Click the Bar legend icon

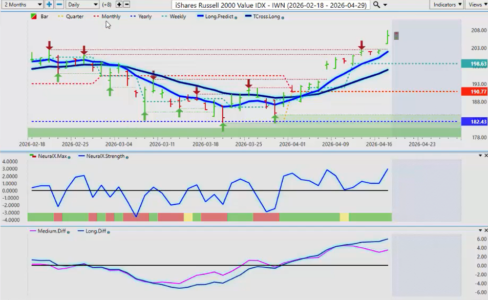[34, 16]
